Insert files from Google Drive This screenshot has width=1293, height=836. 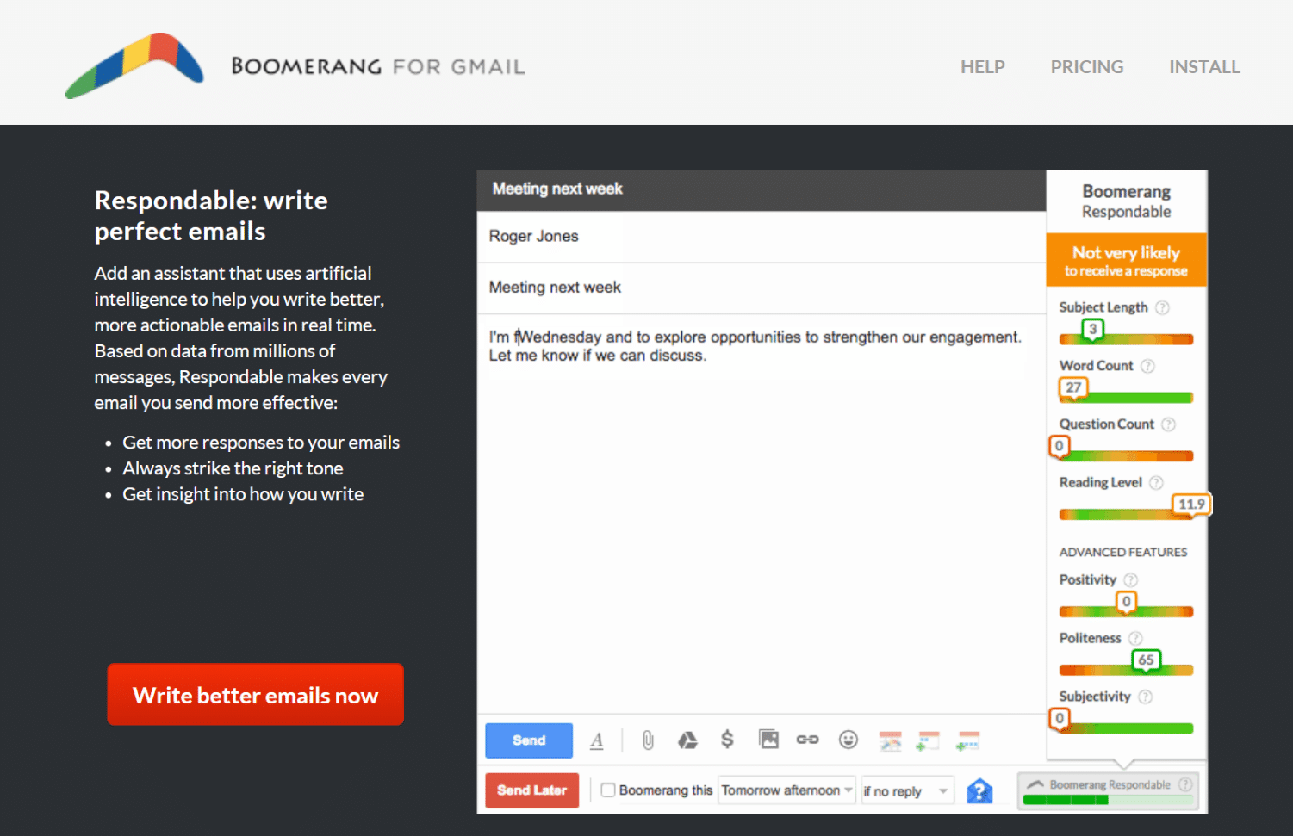pos(687,740)
